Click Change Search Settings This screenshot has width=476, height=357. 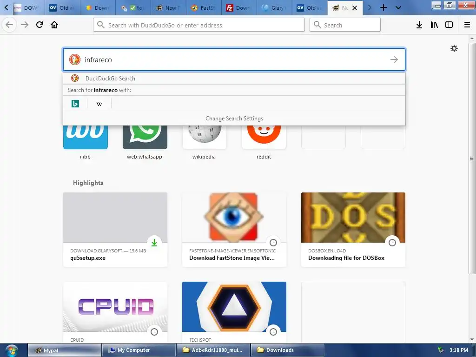pyautogui.click(x=234, y=119)
